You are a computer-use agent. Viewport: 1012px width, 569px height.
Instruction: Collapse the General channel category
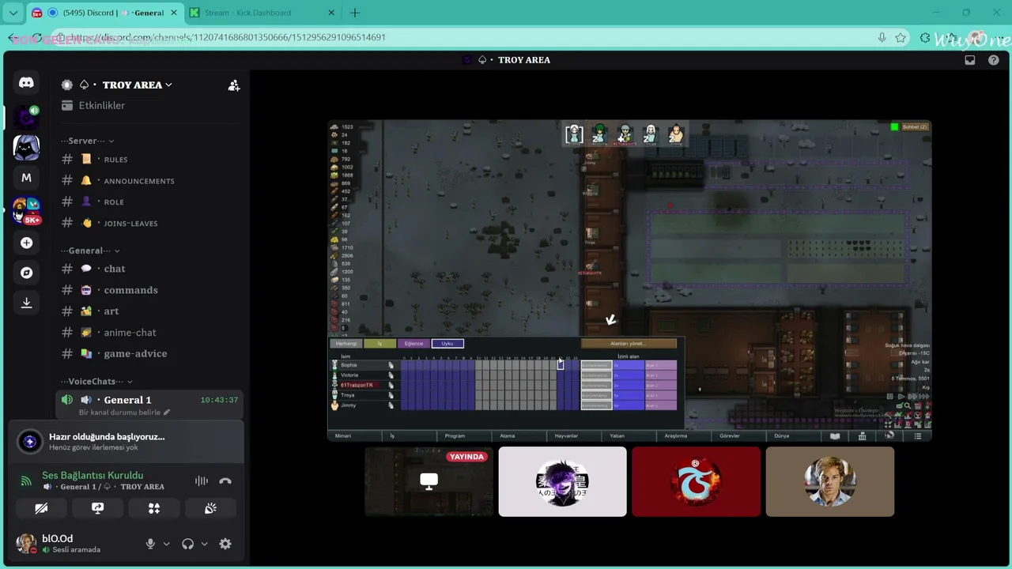(92, 251)
